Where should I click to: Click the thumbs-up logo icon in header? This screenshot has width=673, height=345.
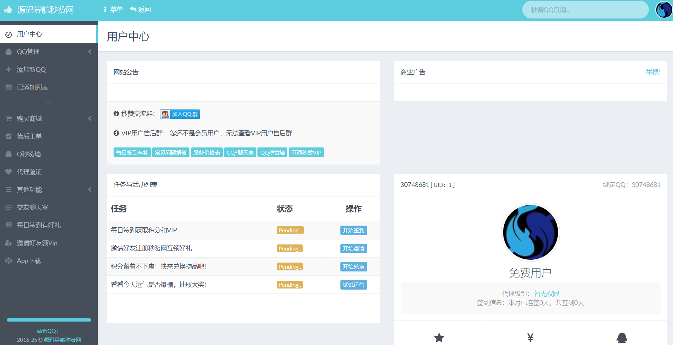8,10
